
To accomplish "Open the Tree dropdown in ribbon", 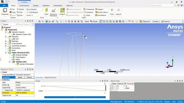I will point(20,15).
